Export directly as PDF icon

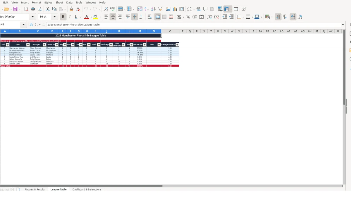(x=26, y=9)
